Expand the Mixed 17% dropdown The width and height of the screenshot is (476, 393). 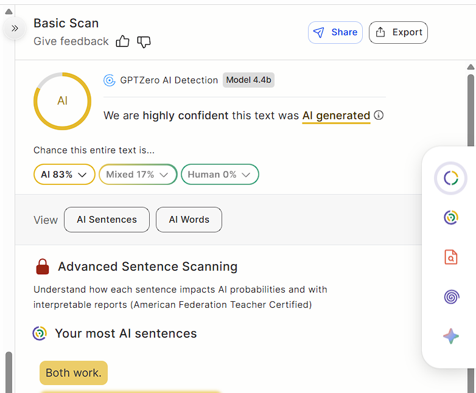click(138, 175)
